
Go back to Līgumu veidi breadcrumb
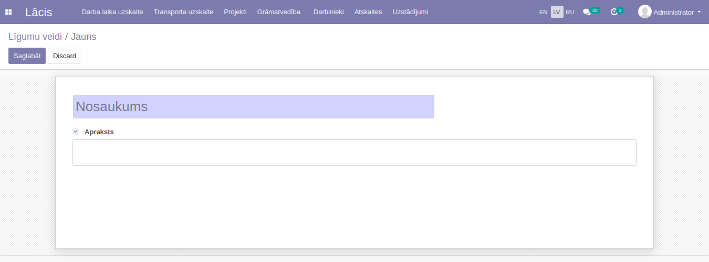(35, 37)
